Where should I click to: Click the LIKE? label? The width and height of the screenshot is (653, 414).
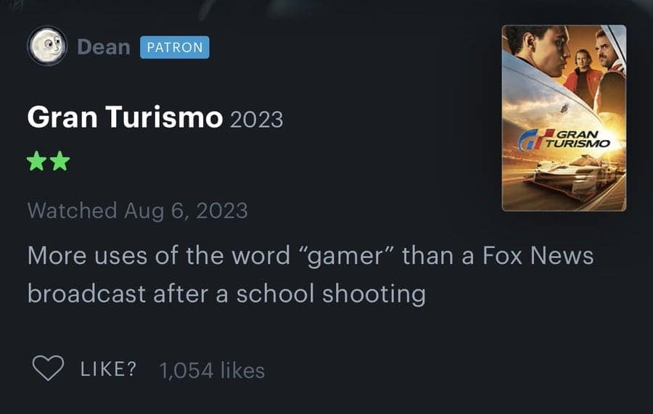coord(108,368)
